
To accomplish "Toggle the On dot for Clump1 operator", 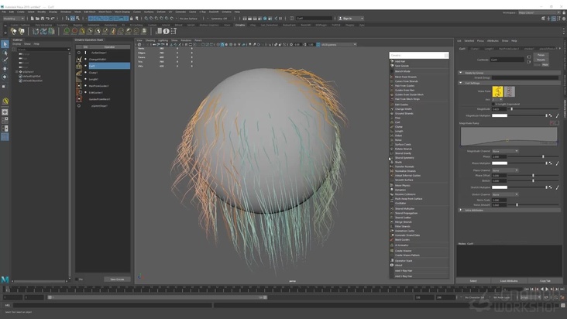I will (x=86, y=73).
